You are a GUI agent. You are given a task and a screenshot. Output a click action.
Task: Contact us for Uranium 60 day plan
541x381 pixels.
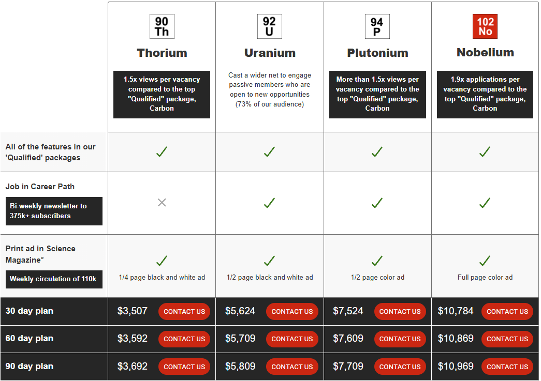(292, 339)
